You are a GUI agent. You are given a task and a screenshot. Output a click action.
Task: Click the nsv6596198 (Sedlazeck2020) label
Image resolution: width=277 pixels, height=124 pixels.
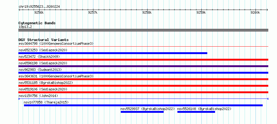point(43,63)
